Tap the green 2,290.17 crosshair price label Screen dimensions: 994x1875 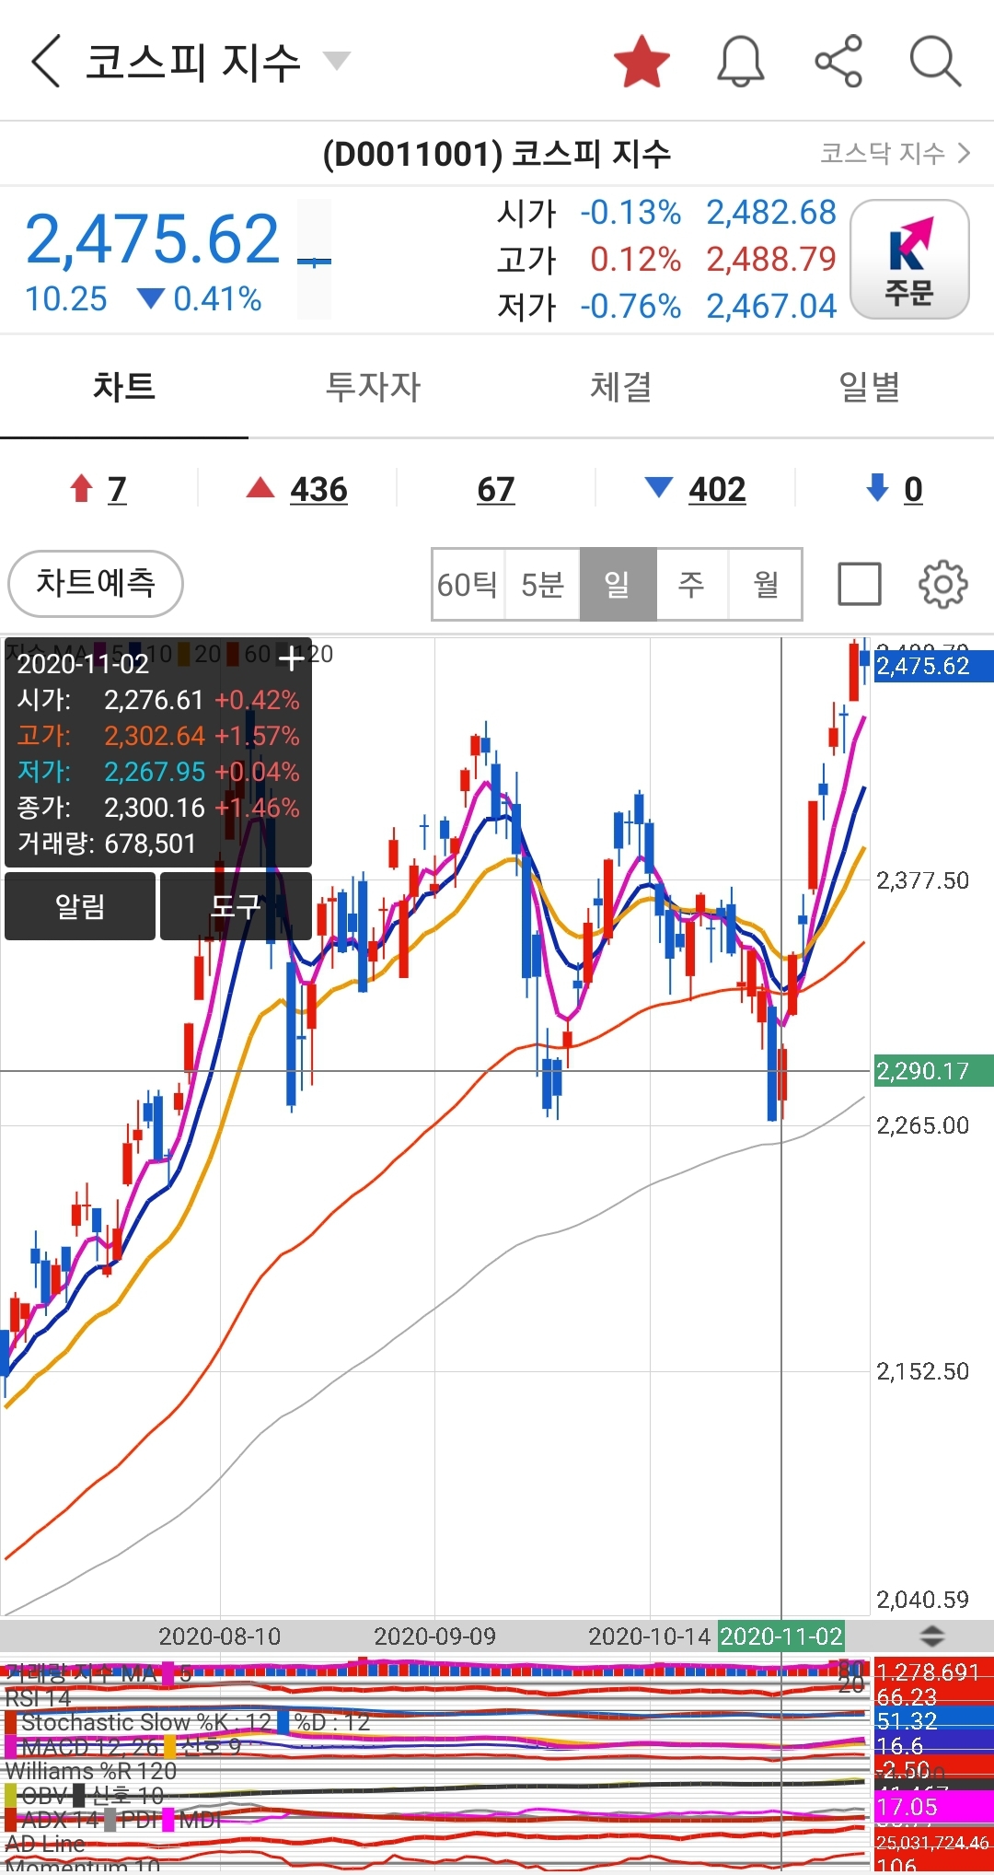(933, 1071)
